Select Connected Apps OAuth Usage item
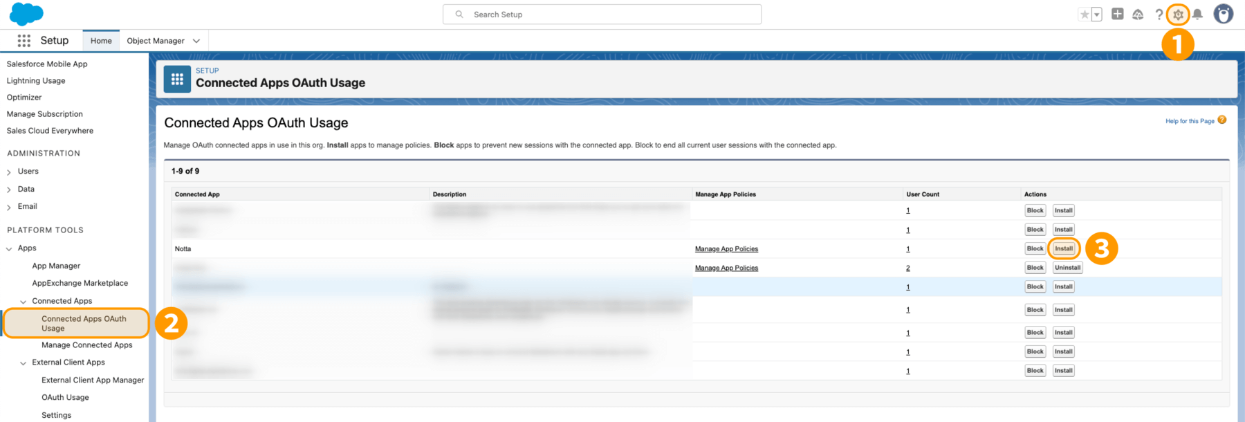This screenshot has width=1245, height=422. [76, 323]
